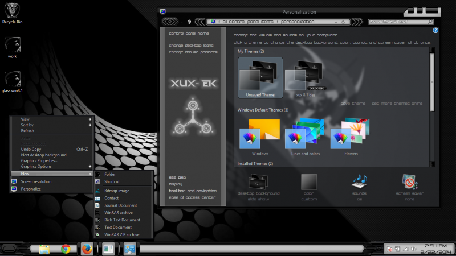The image size is (456, 256).
Task: Open the display link under see also
Action: tap(176, 184)
